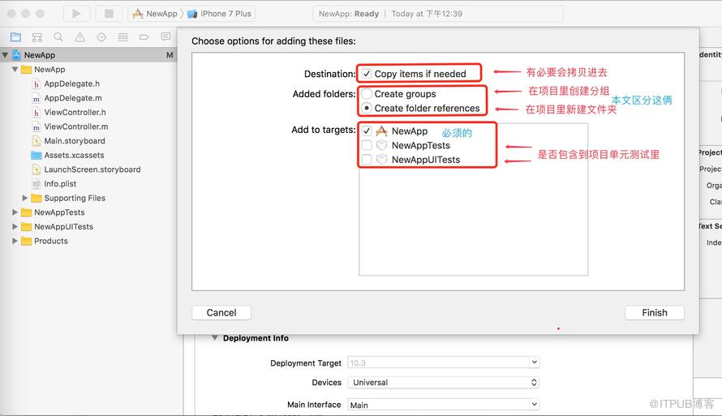722x416 pixels.
Task: Click the NewAppTests target bundle icon
Action: [382, 145]
